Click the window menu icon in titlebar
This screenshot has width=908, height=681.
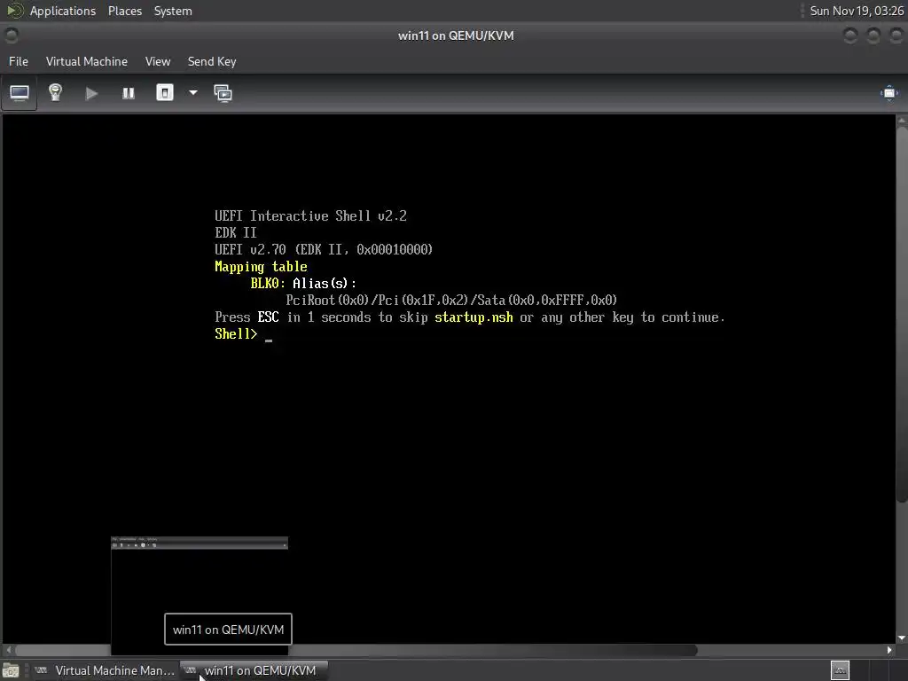point(11,35)
